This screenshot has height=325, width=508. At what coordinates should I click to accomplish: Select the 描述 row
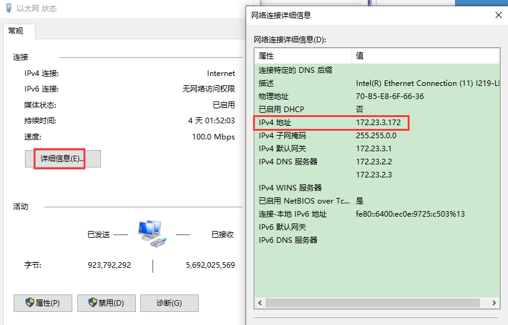(x=377, y=83)
